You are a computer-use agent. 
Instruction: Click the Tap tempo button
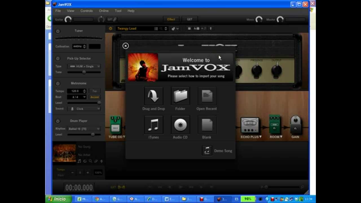click(94, 91)
